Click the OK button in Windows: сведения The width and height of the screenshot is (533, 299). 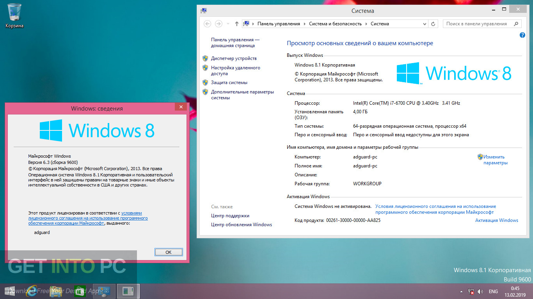tap(169, 252)
